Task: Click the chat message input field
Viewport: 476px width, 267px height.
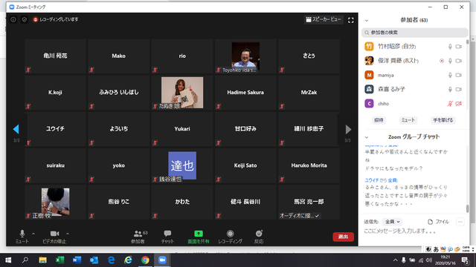Action: pyautogui.click(x=414, y=231)
